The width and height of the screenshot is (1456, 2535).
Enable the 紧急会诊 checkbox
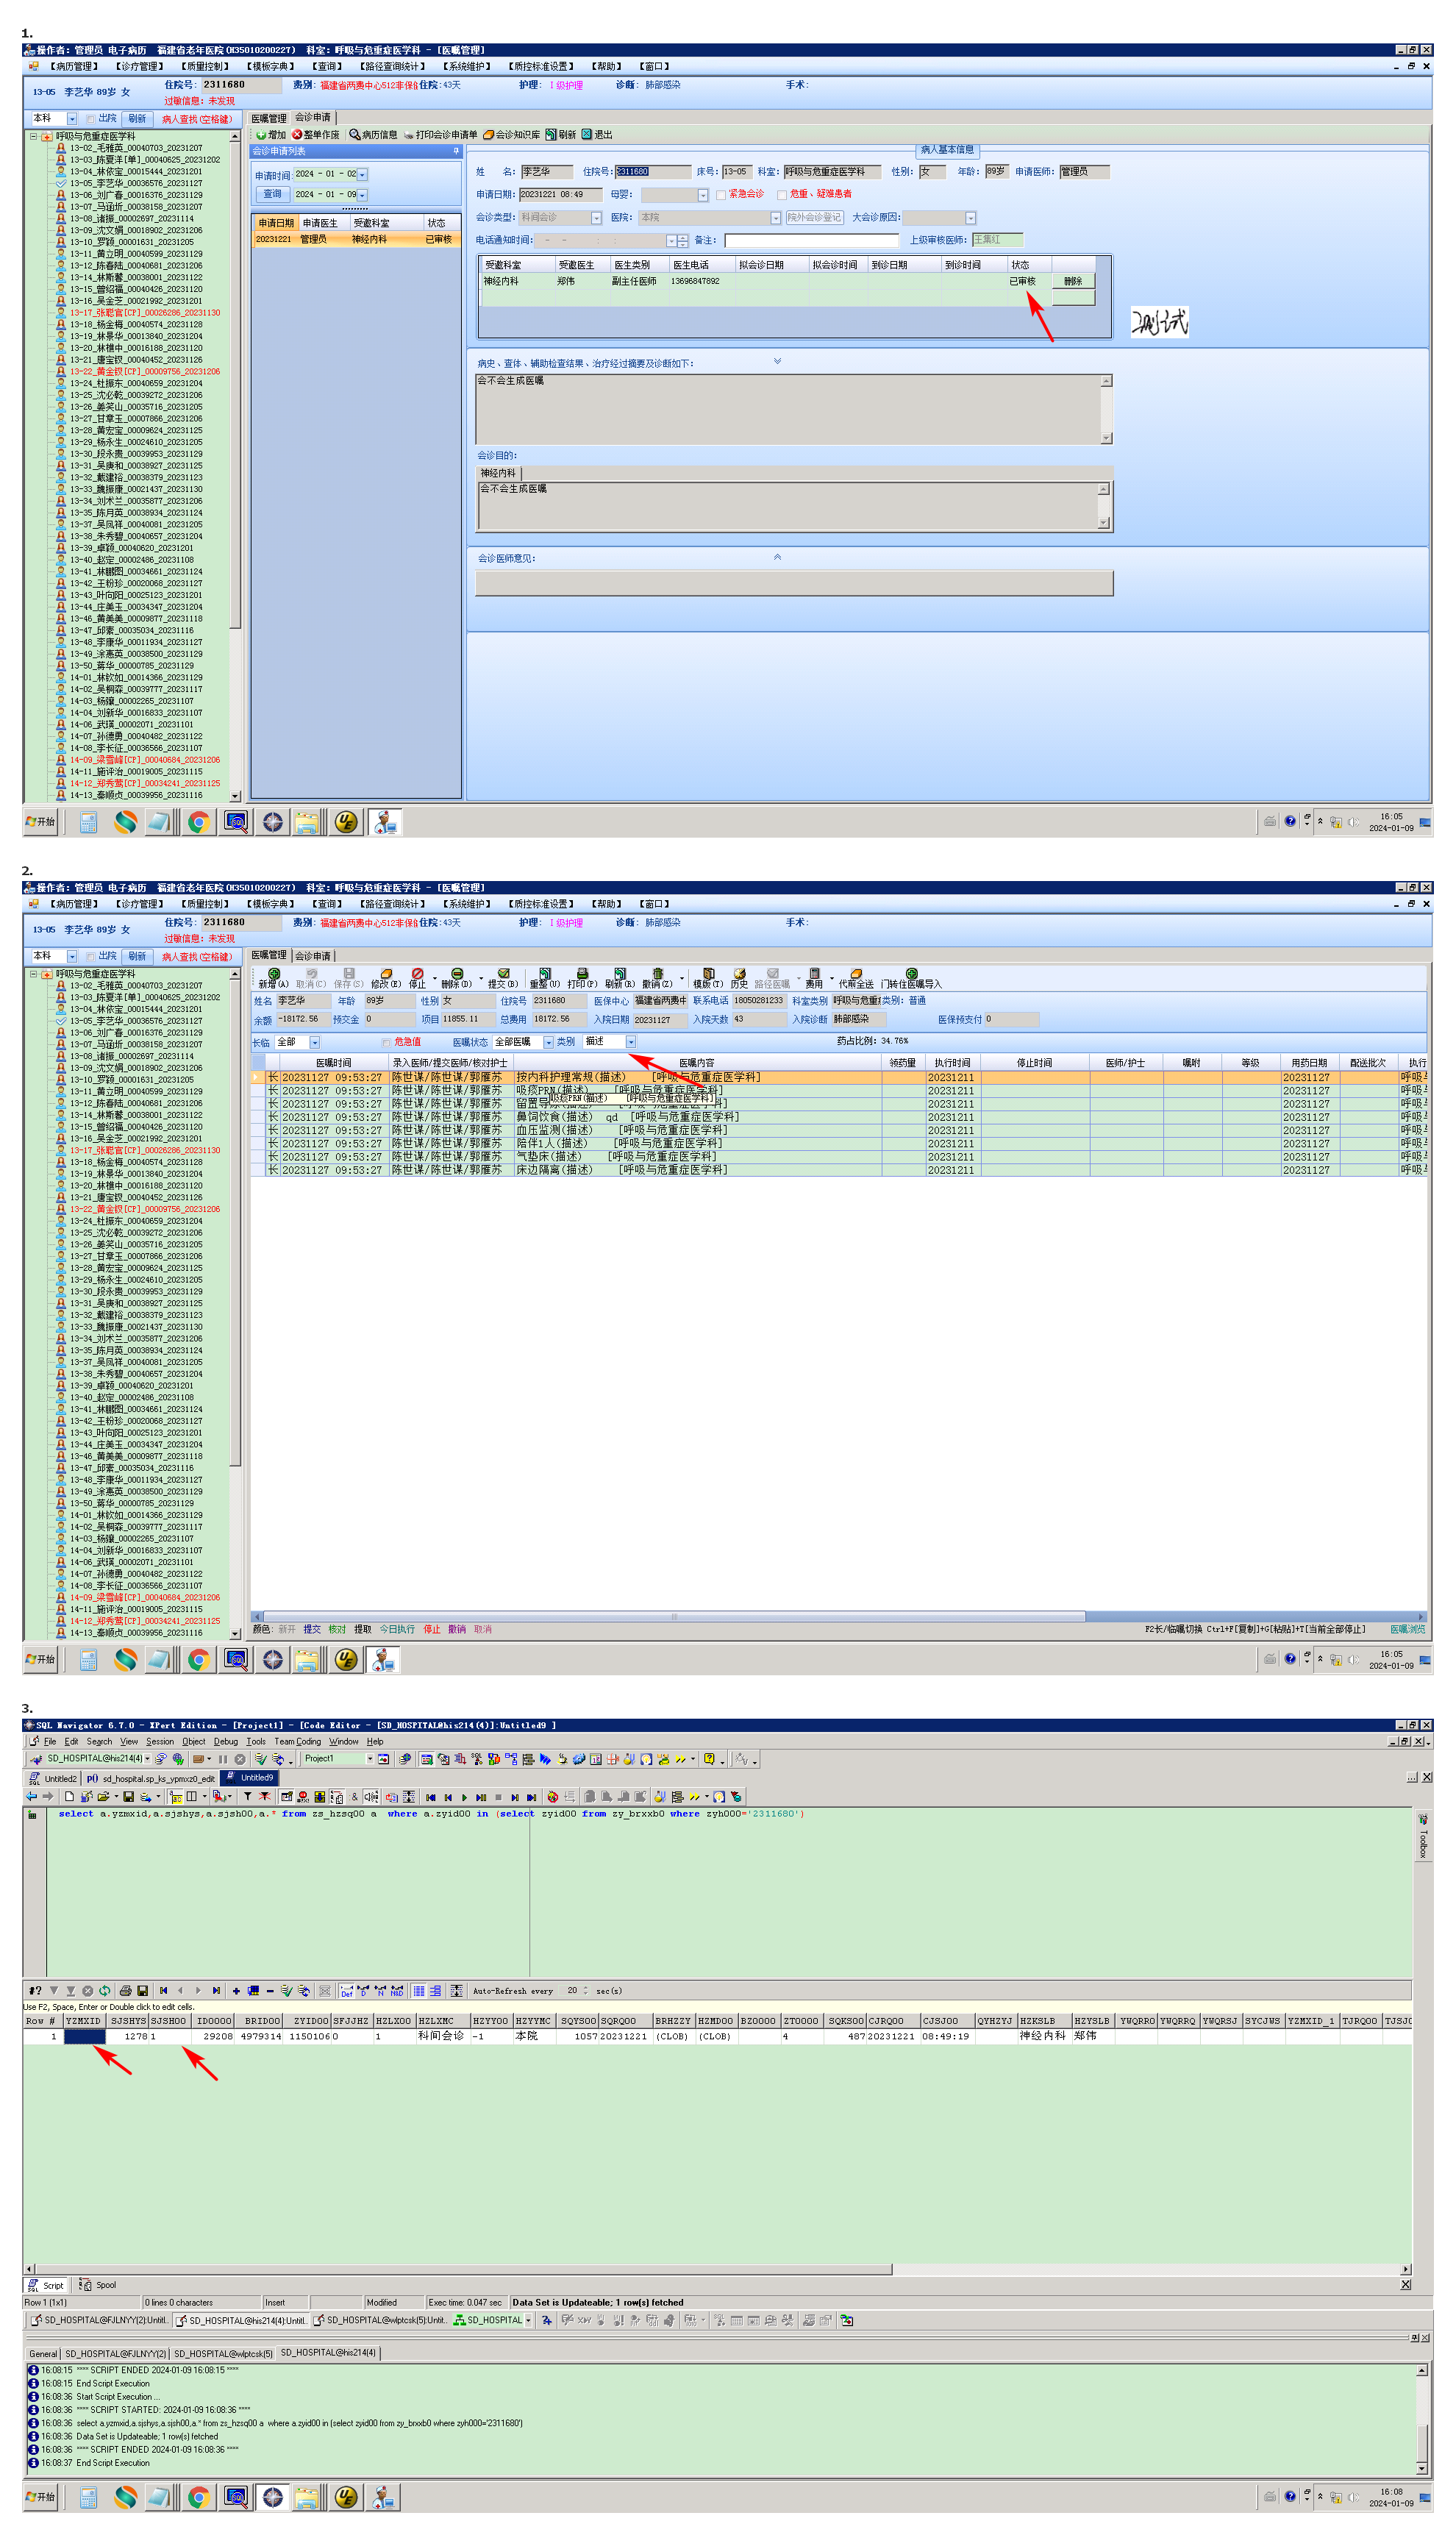(721, 195)
